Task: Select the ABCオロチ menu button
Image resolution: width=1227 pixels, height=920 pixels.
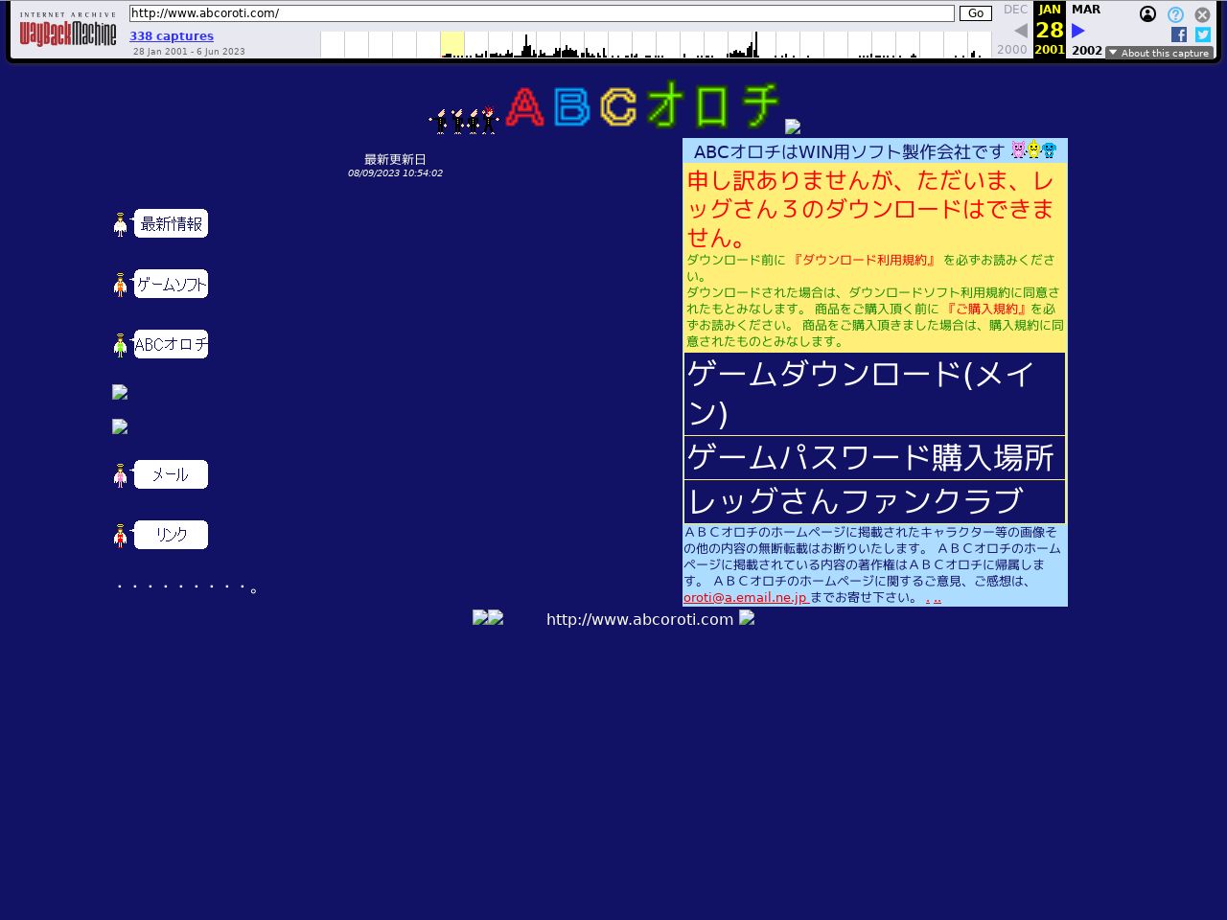Action: 171,344
